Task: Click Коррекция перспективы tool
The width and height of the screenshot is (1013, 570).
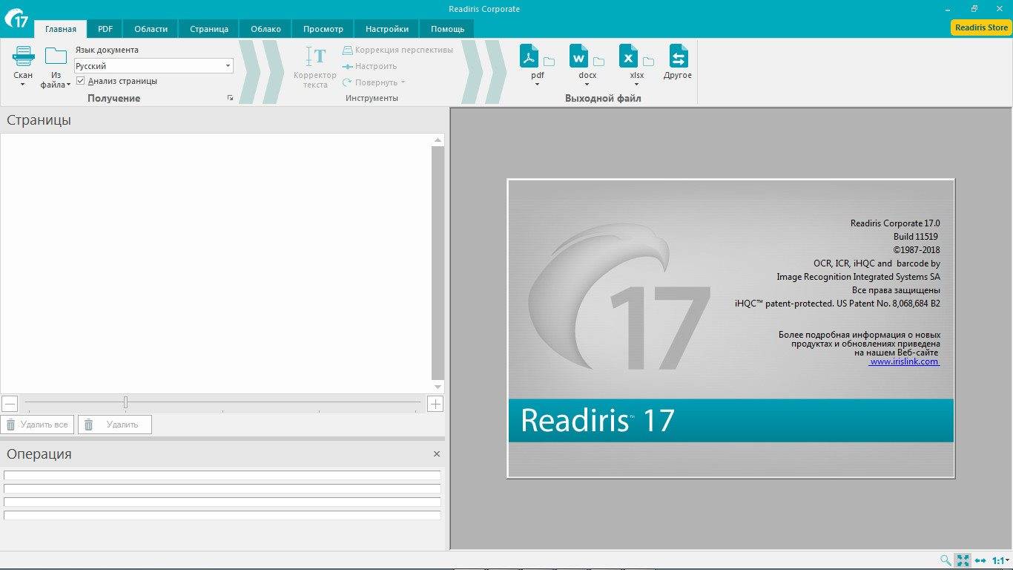Action: click(397, 50)
